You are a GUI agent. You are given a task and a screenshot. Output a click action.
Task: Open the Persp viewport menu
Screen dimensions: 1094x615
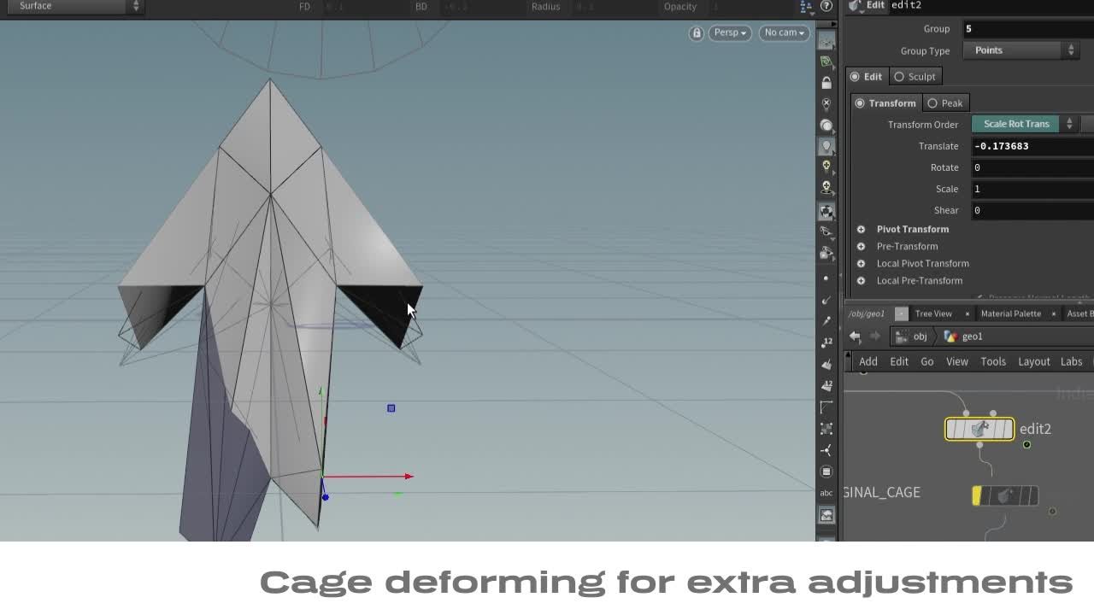(x=730, y=32)
